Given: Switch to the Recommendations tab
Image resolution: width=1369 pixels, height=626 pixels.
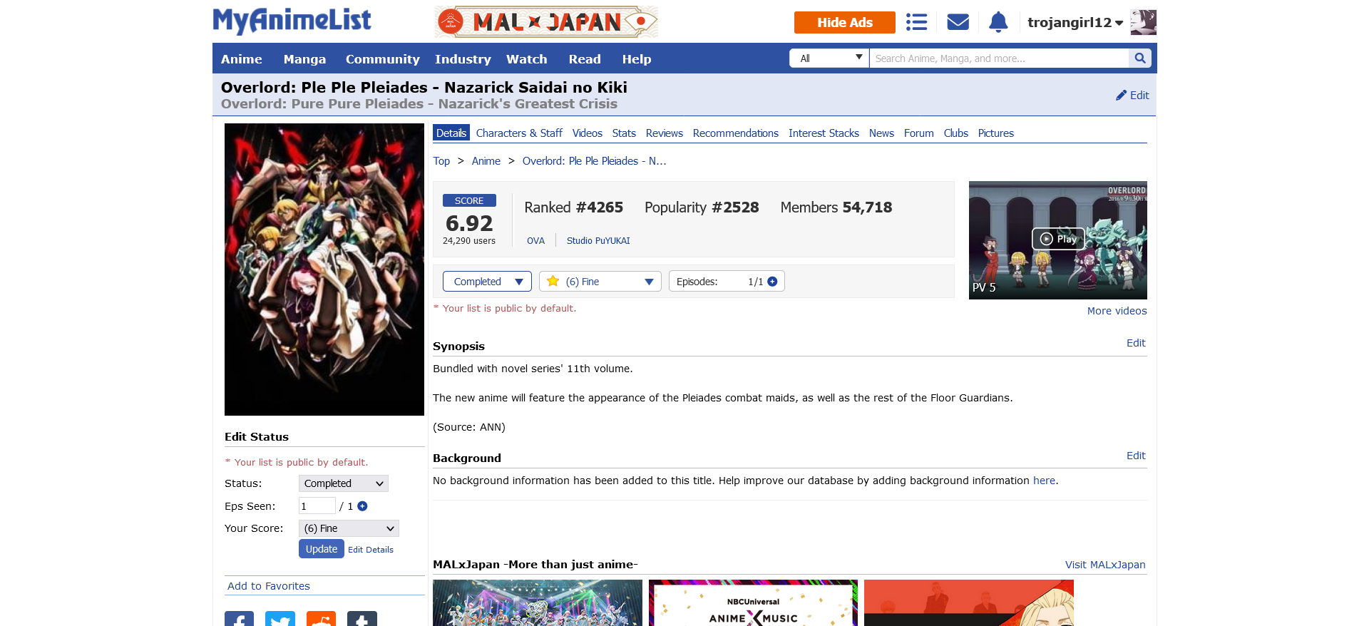Looking at the screenshot, I should click(736, 133).
